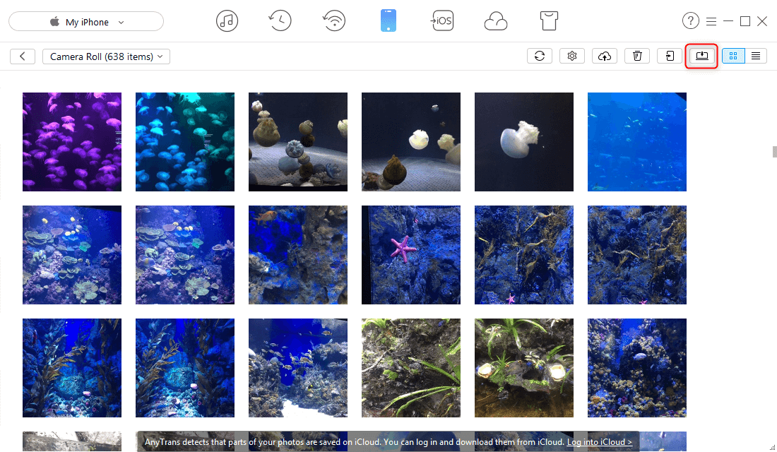Open the Wi-Fi air backup icon
This screenshot has width=777, height=452.
[x=334, y=21]
